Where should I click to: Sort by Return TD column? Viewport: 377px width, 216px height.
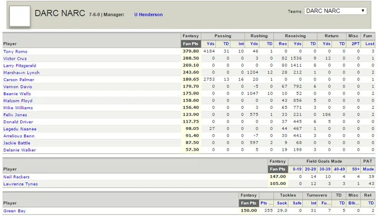coord(342,44)
